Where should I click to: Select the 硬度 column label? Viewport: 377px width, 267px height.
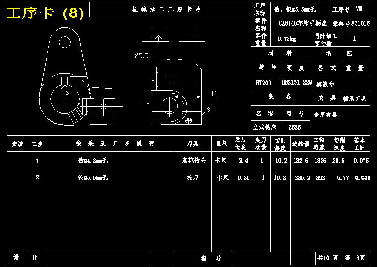point(296,68)
